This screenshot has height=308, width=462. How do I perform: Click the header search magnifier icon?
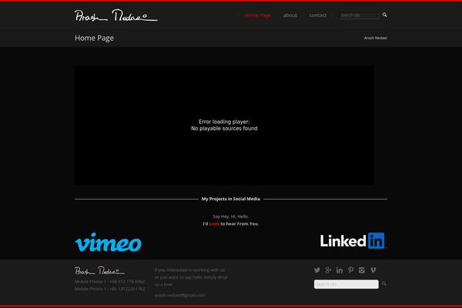384,15
